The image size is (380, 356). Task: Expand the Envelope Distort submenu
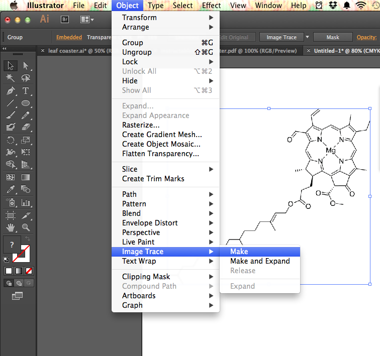(165, 222)
